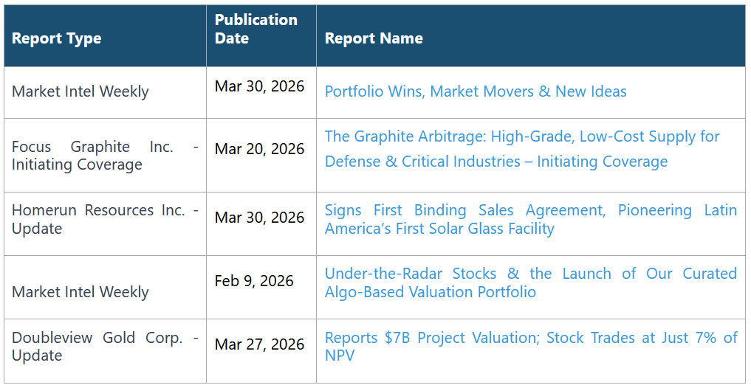Screen dimensions: 751x385
Task: Select Market Intel Weekly cell dated Mar 30
Action: [x=80, y=91]
